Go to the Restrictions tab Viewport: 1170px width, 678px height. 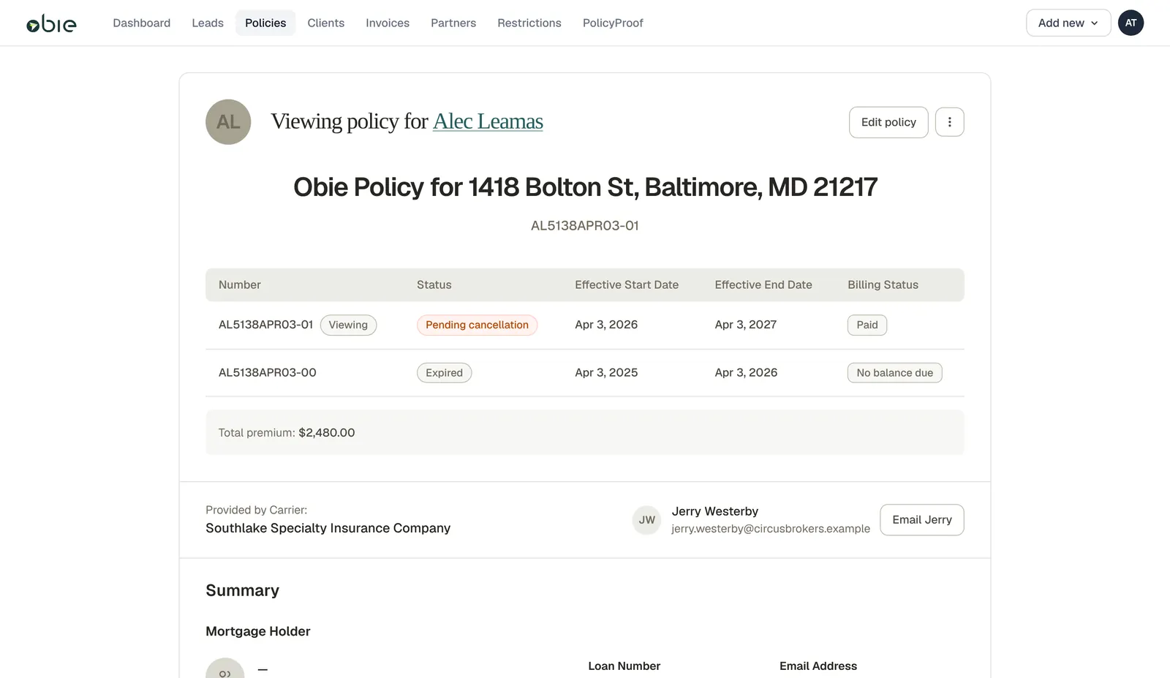[529, 23]
